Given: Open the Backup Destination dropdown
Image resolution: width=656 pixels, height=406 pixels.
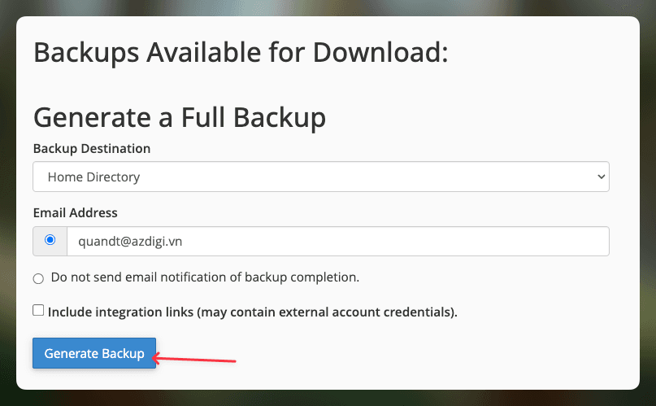Looking at the screenshot, I should pyautogui.click(x=321, y=177).
